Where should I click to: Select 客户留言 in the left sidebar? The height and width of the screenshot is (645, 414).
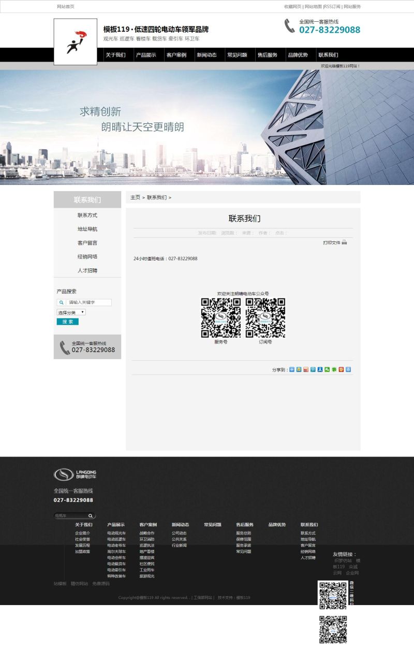[x=87, y=242]
